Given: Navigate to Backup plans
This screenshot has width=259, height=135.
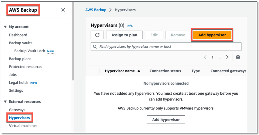Looking at the screenshot, I should point(20,59).
